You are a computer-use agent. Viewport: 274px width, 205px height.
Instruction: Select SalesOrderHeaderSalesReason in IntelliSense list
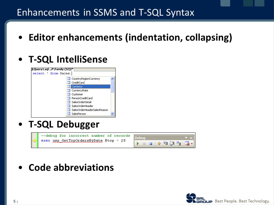pos(90,110)
